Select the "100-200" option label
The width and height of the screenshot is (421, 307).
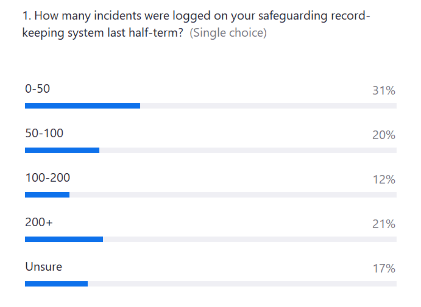[x=48, y=178]
